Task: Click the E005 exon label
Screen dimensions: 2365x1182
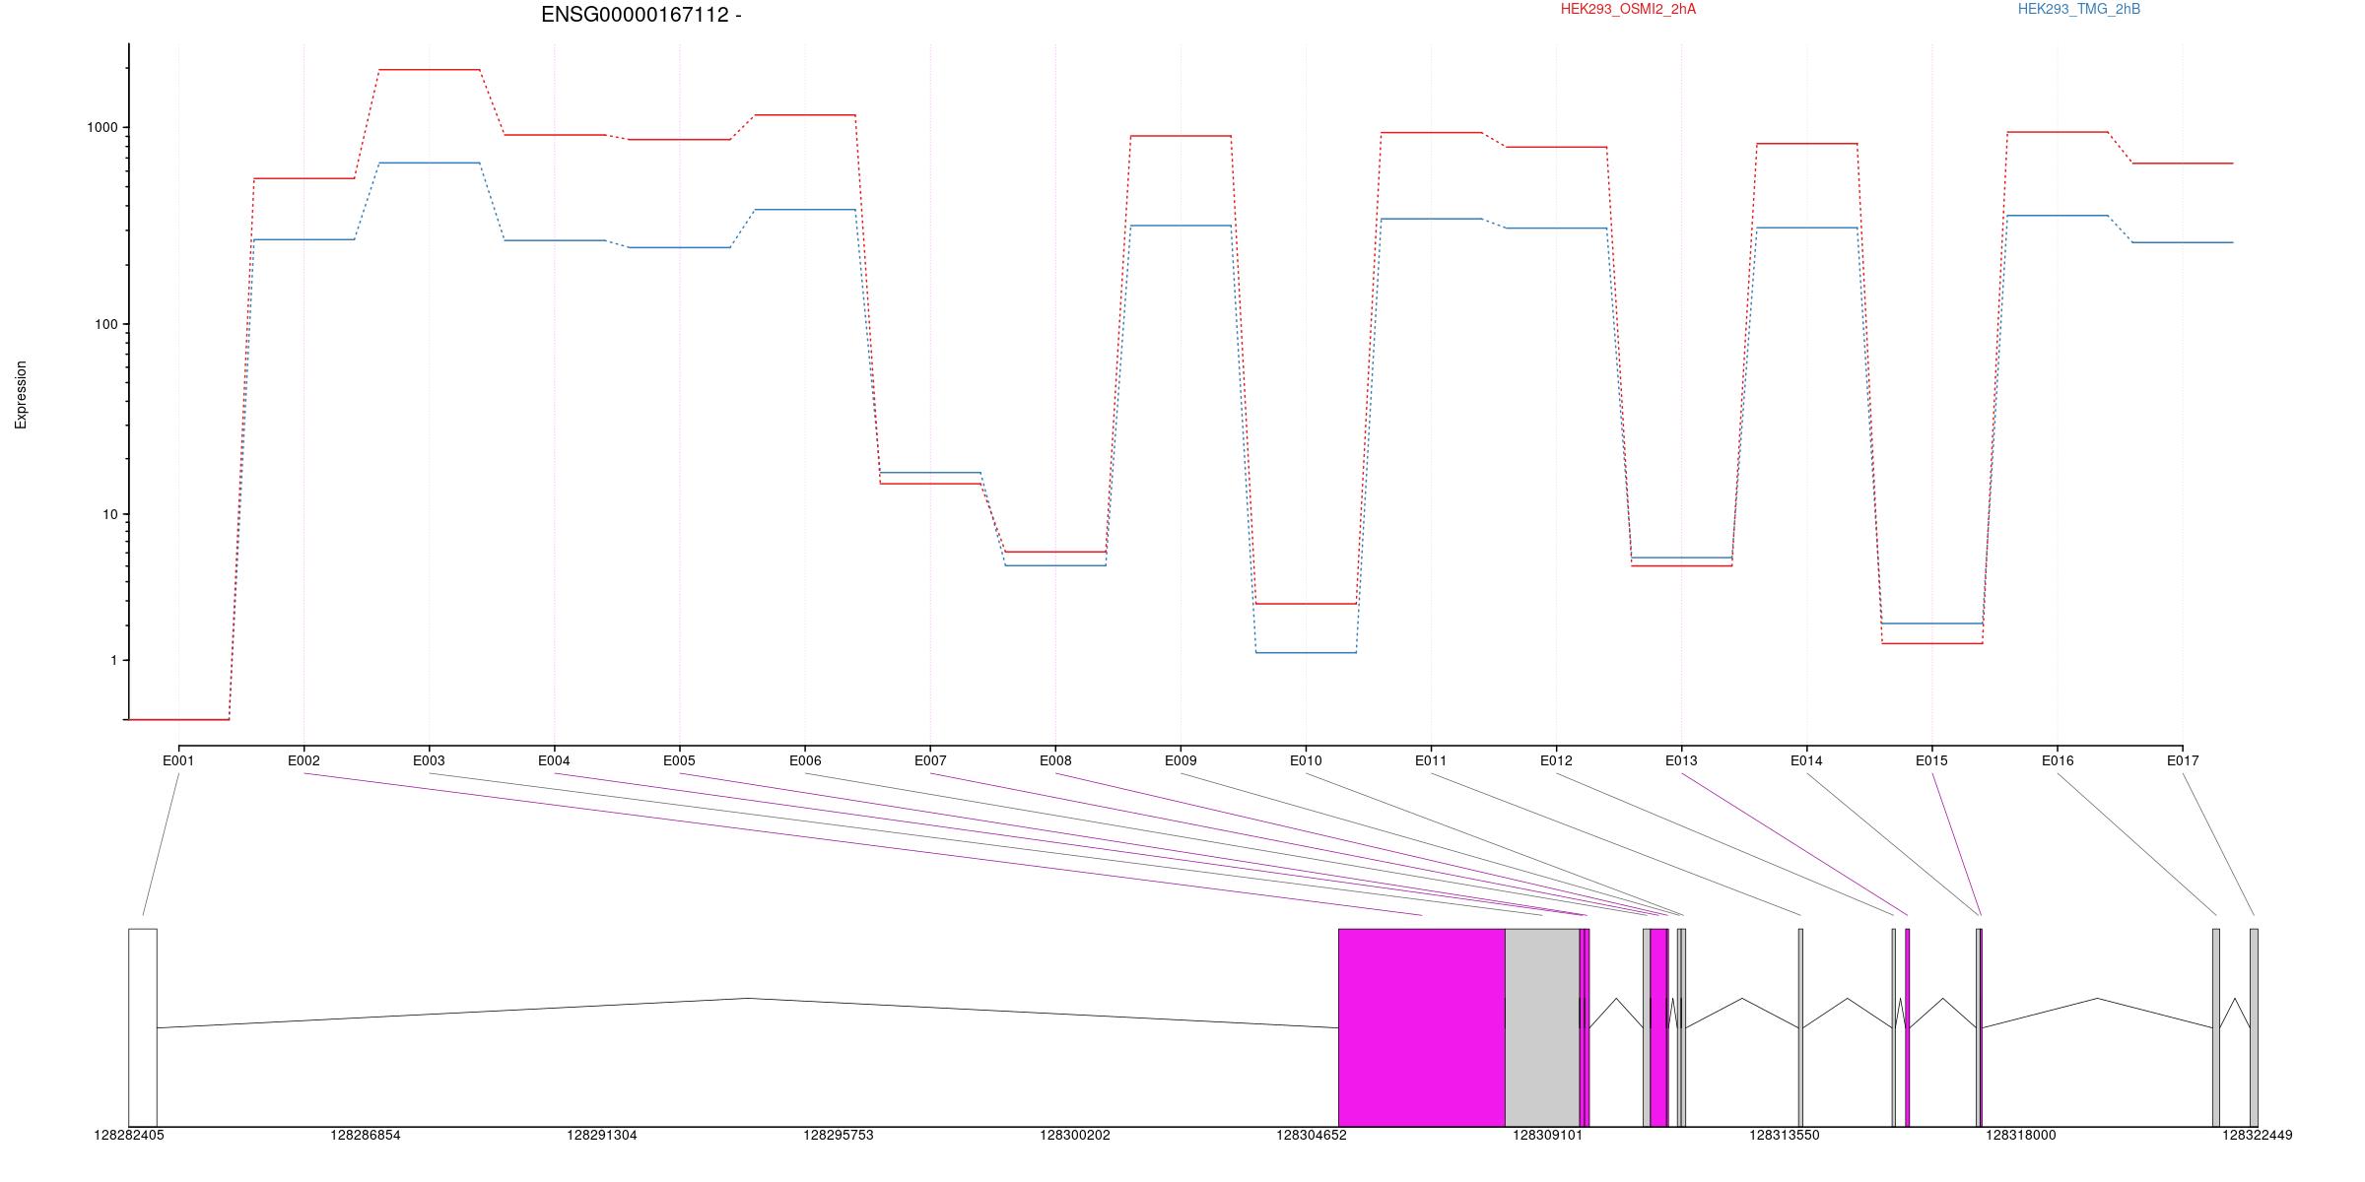Action: (679, 760)
